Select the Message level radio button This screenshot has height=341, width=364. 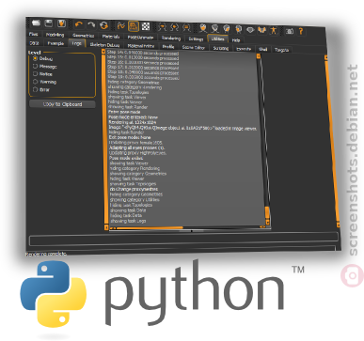tap(35, 67)
